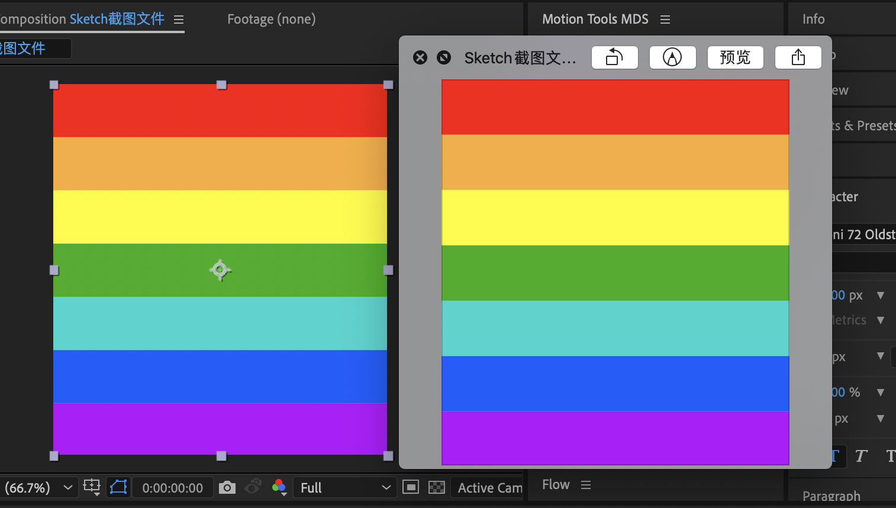Toggle the italic T style button
This screenshot has width=896, height=508.
860,456
